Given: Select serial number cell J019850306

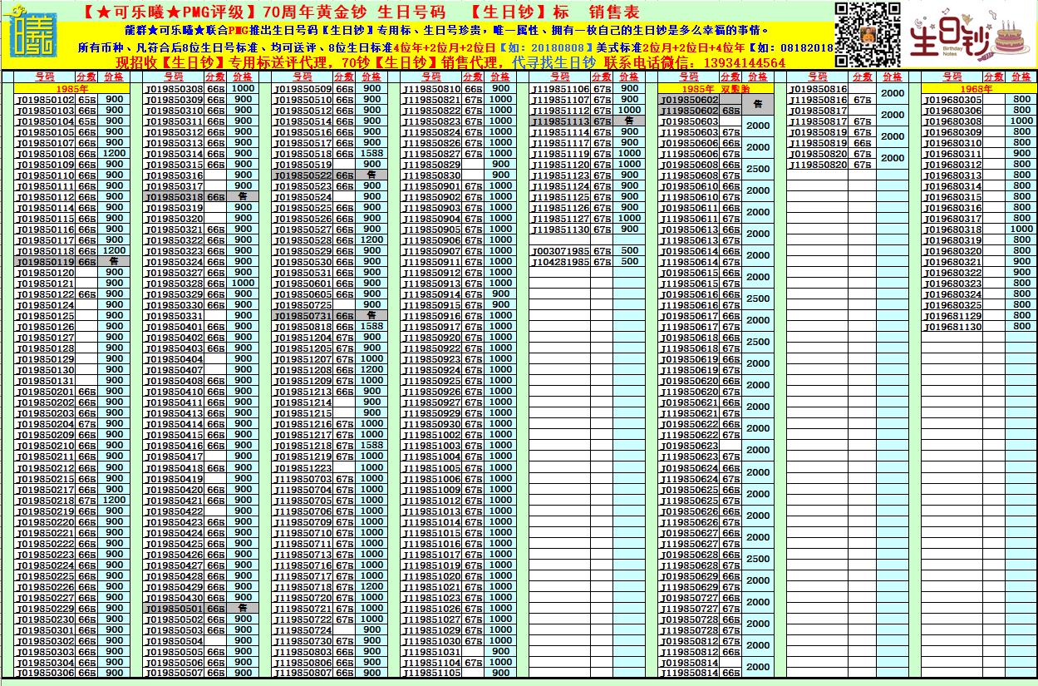Looking at the screenshot, I should coord(46,673).
